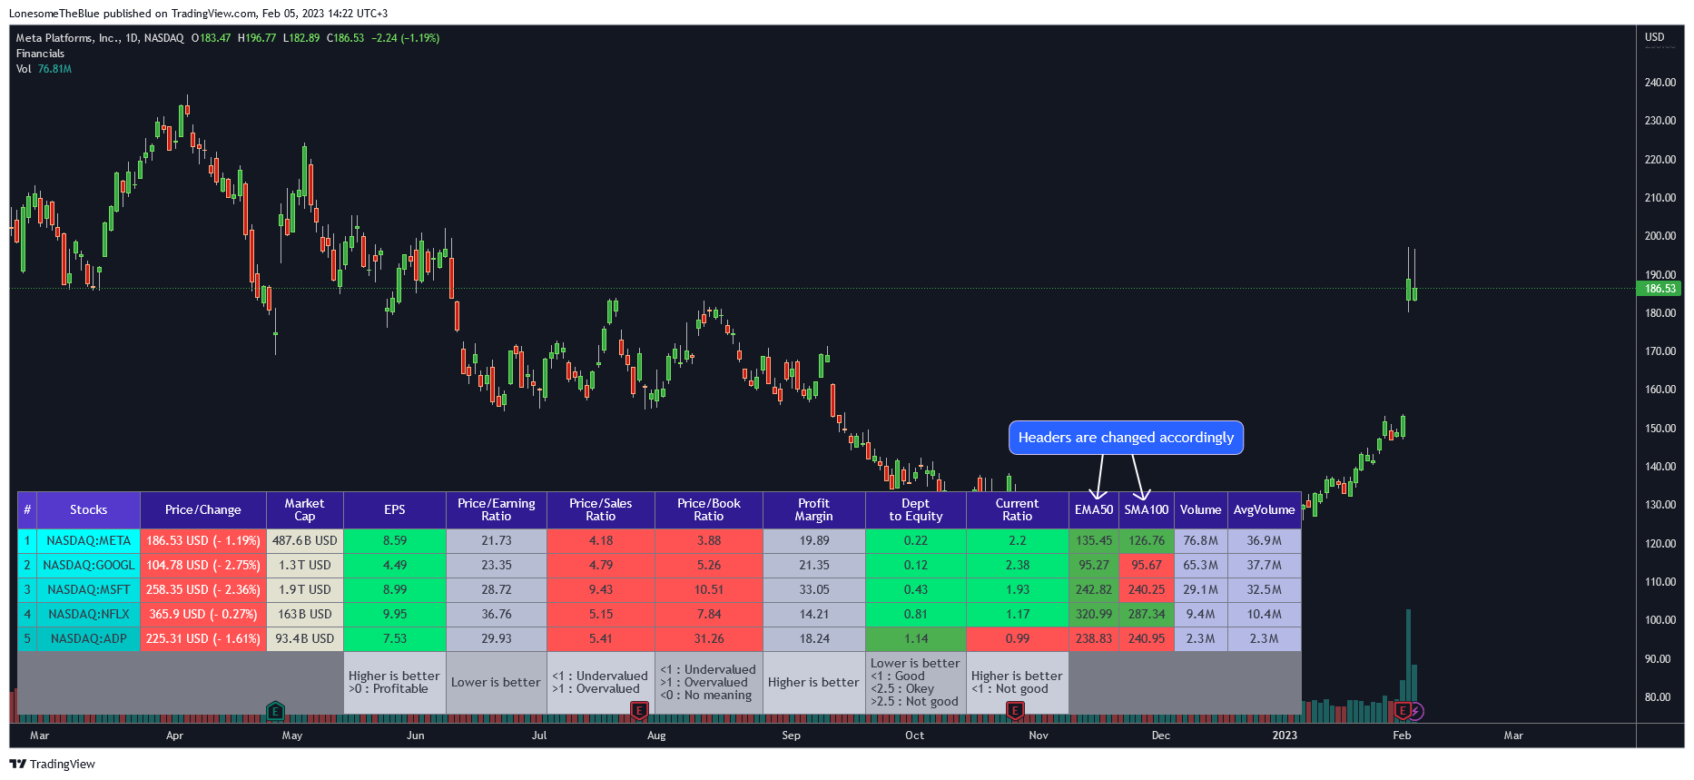Select the NASDAQ:ADP stock cell

pyautogui.click(x=88, y=639)
